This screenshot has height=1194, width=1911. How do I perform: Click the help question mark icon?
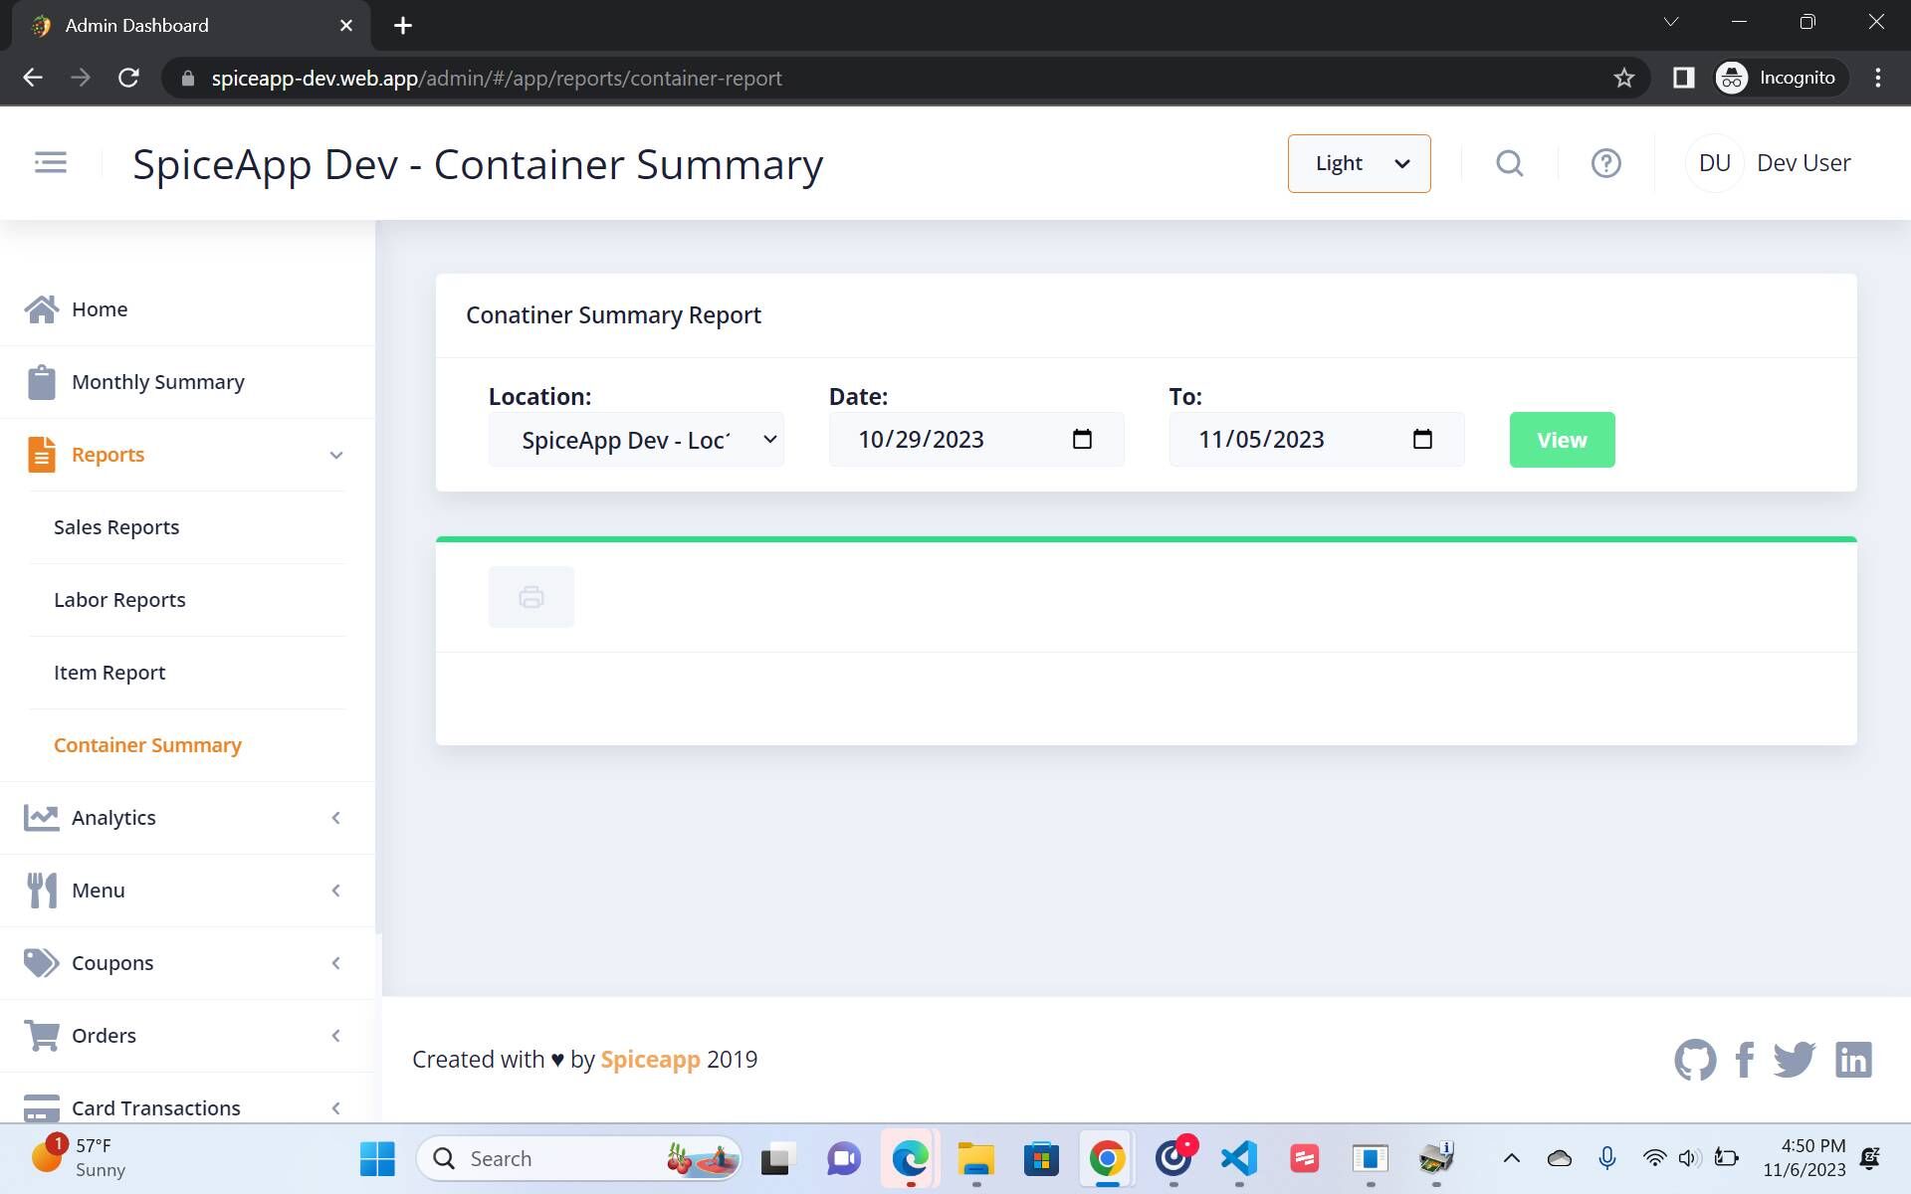pyautogui.click(x=1605, y=163)
